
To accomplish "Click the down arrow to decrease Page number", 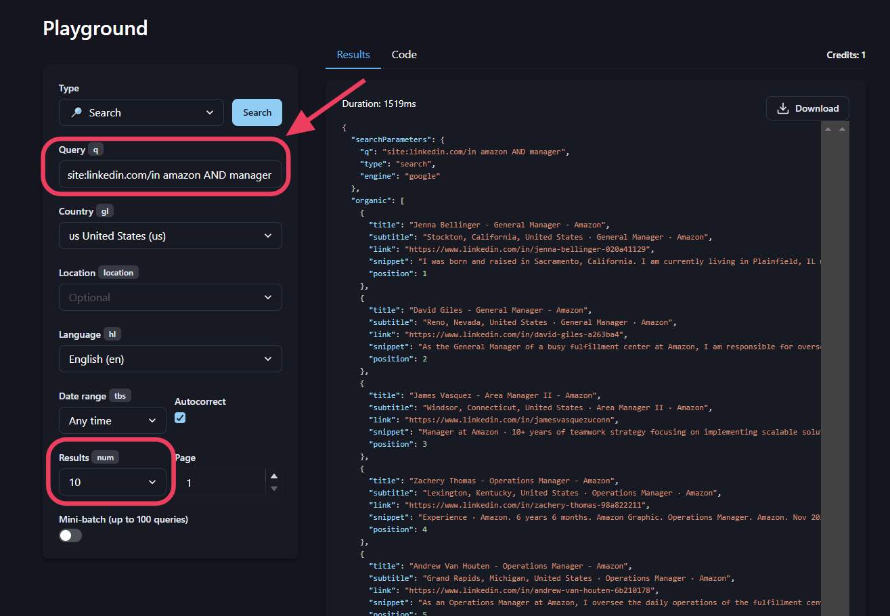I will [273, 488].
